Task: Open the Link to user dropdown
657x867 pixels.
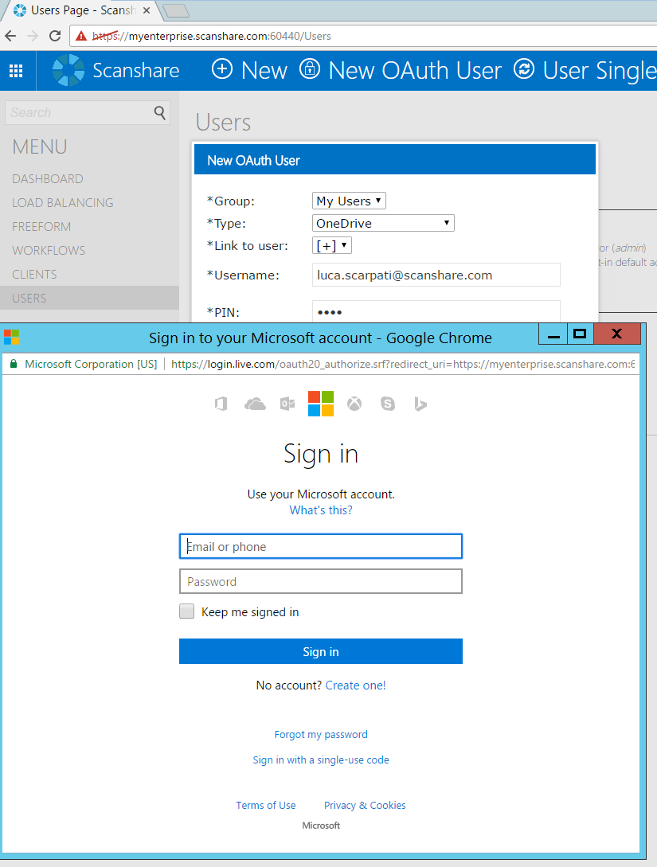Action: click(332, 245)
